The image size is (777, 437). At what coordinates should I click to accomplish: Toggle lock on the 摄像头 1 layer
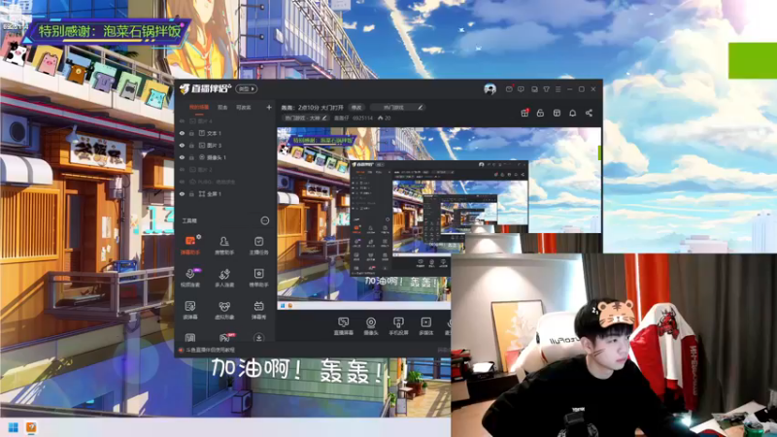pyautogui.click(x=191, y=157)
